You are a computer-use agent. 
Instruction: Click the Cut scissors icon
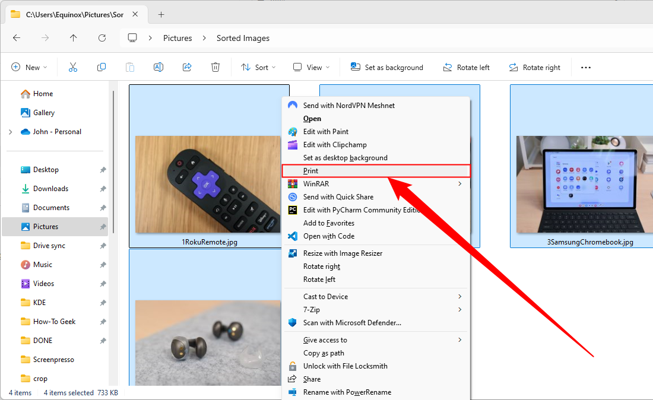click(73, 67)
